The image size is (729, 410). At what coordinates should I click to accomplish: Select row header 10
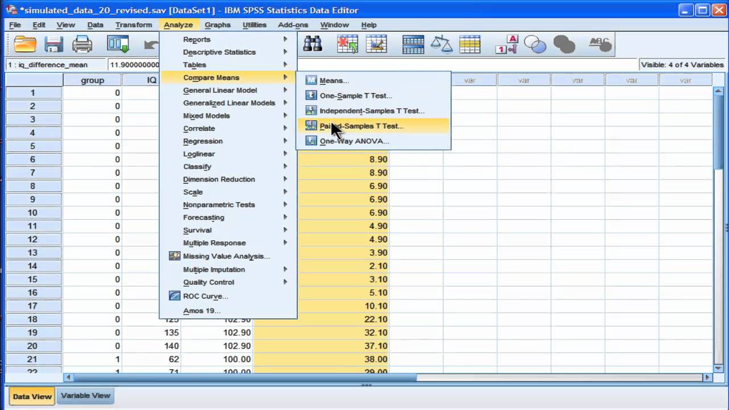click(34, 212)
